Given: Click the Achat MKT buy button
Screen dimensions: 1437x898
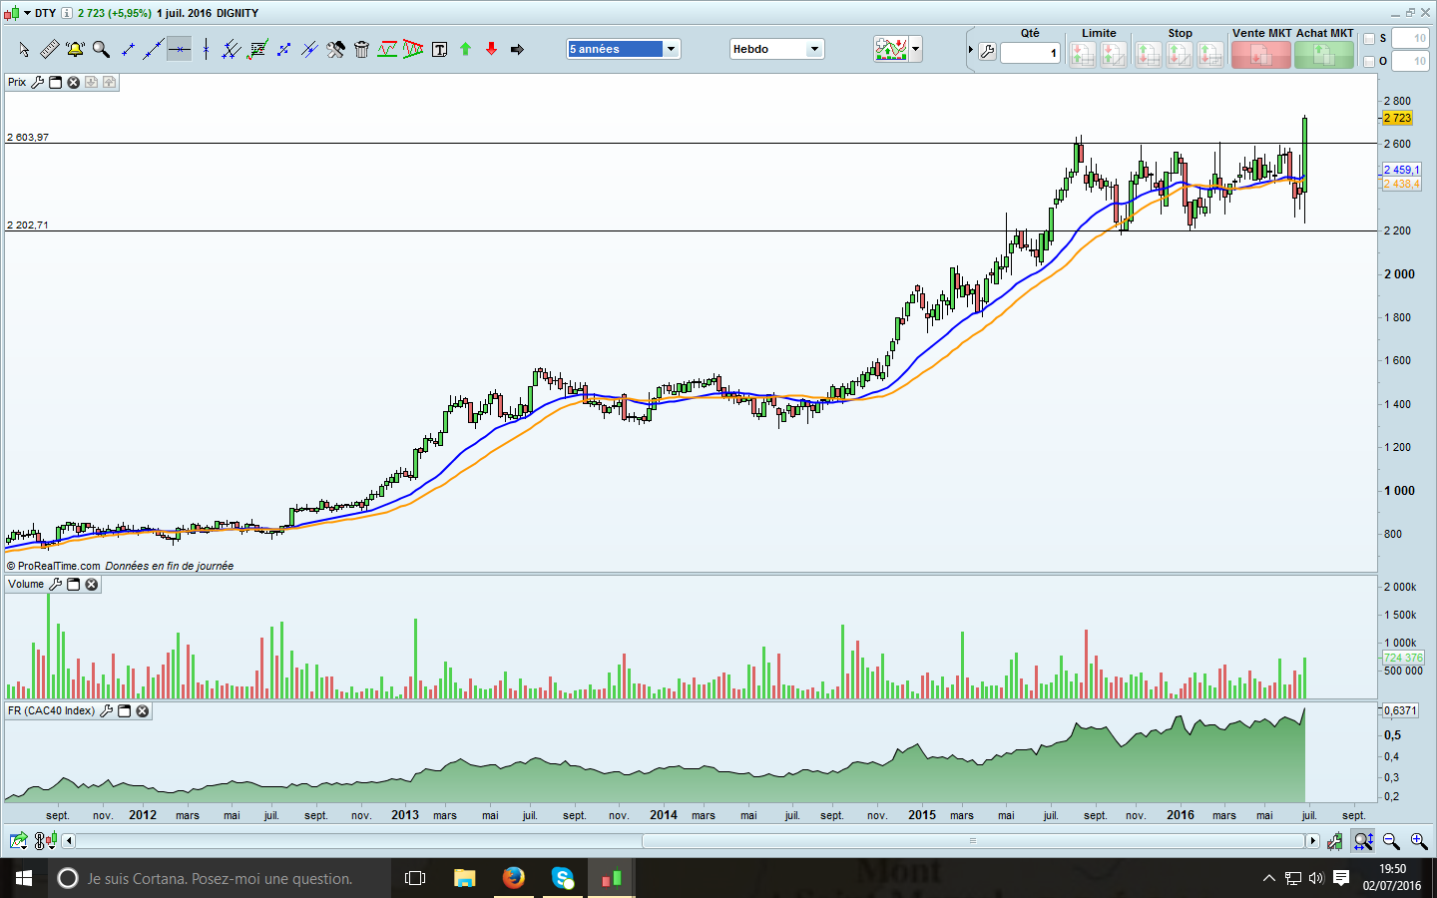Looking at the screenshot, I should (1323, 55).
